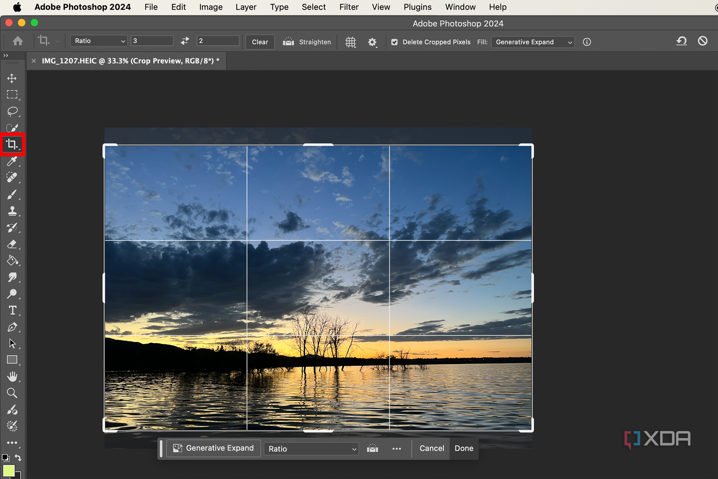
Task: Select the Move tool
Action: point(12,78)
